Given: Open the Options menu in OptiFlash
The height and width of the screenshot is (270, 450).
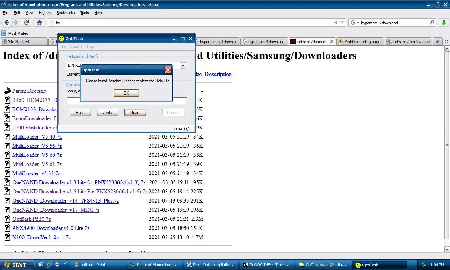Looking at the screenshot, I should tap(76, 46).
